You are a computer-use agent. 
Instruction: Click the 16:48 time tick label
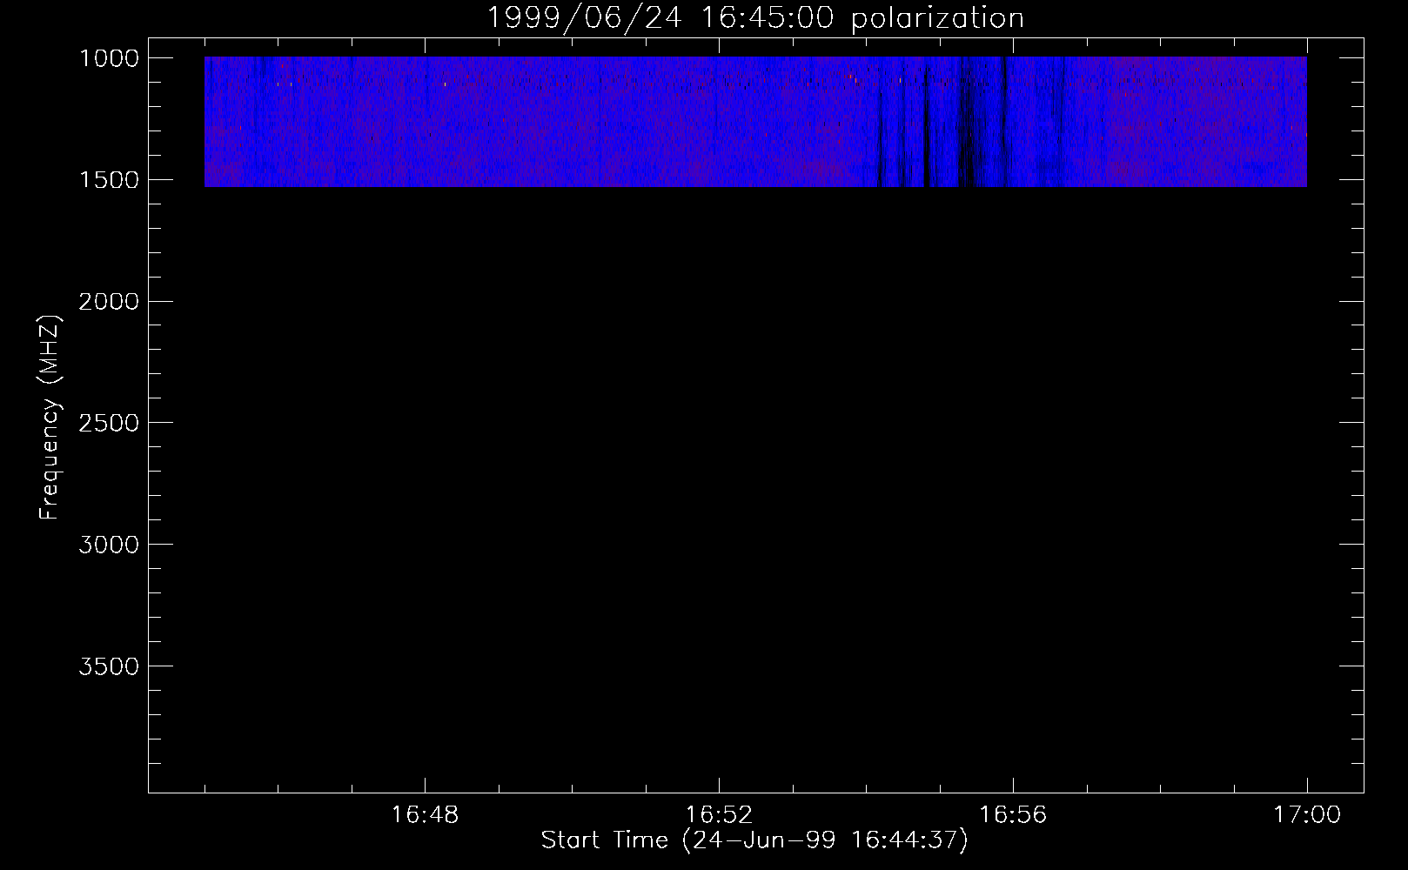[425, 815]
